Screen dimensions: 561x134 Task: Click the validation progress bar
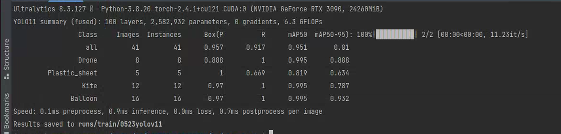point(395,35)
